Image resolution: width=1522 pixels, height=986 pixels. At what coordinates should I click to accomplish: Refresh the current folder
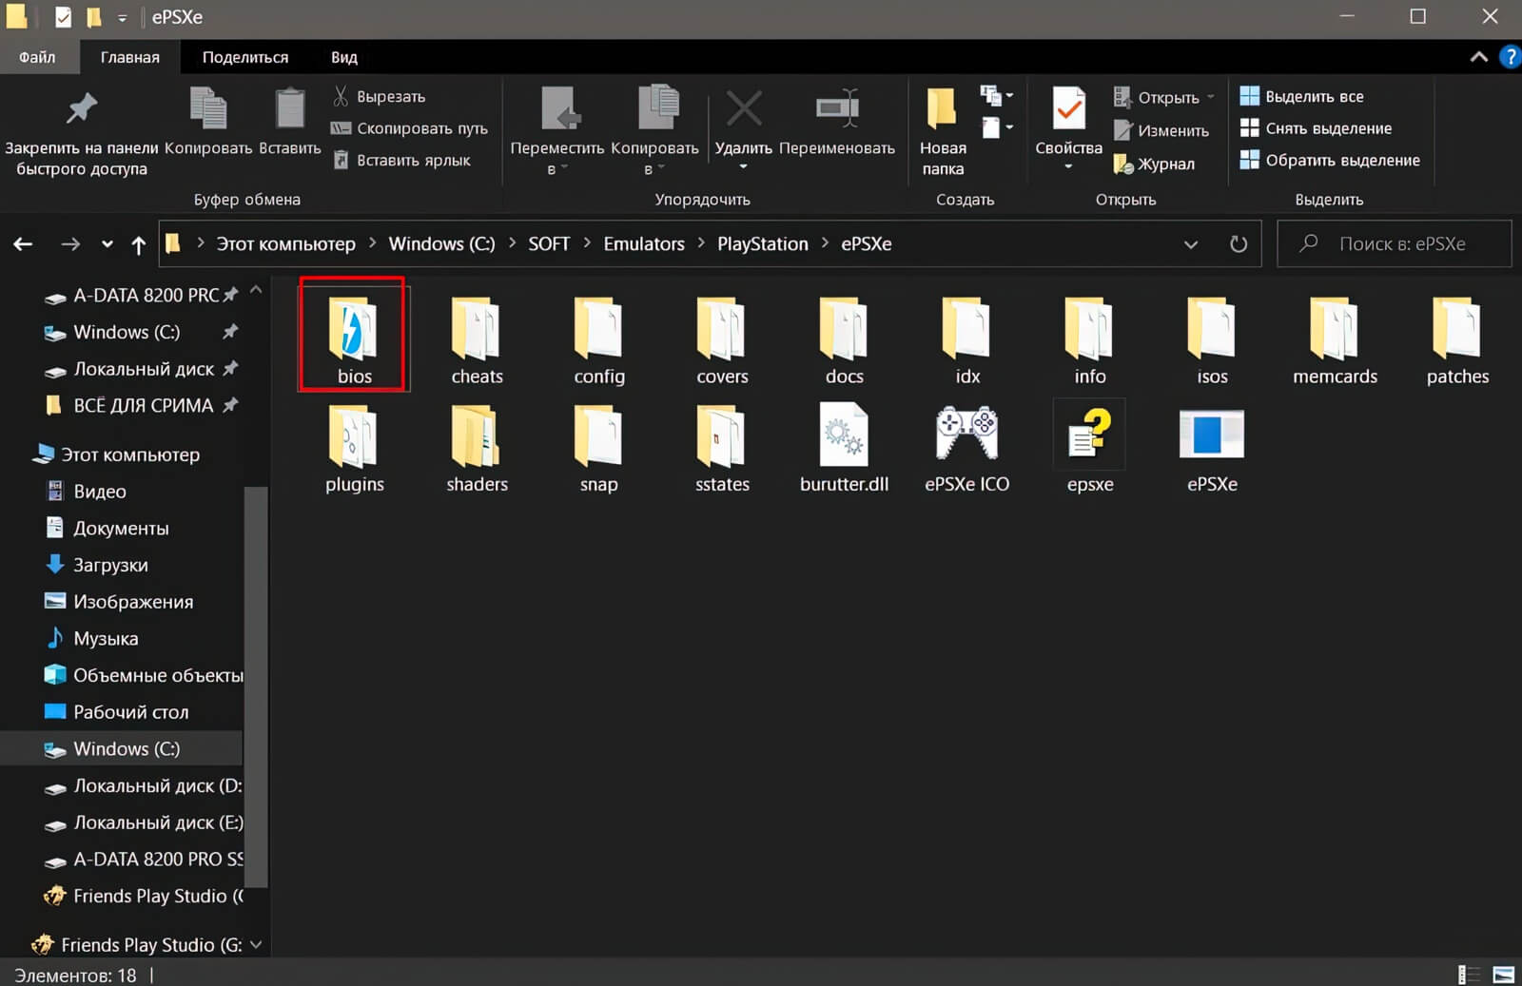(x=1239, y=244)
